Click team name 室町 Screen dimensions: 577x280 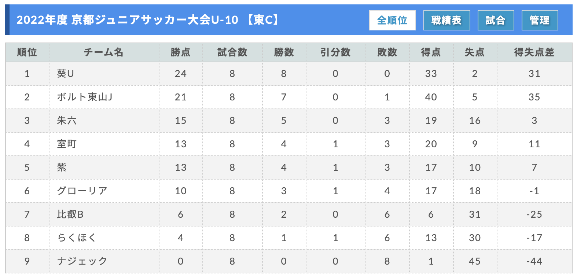coord(67,144)
